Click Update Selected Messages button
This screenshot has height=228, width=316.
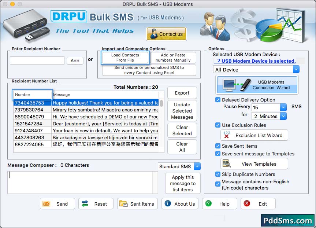coord(182,111)
